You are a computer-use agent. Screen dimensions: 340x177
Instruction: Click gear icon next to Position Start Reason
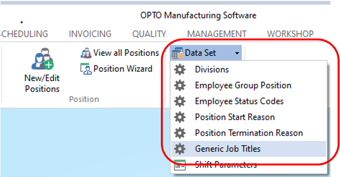tap(180, 117)
